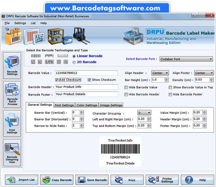Open the Help menu

(x=44, y=23)
